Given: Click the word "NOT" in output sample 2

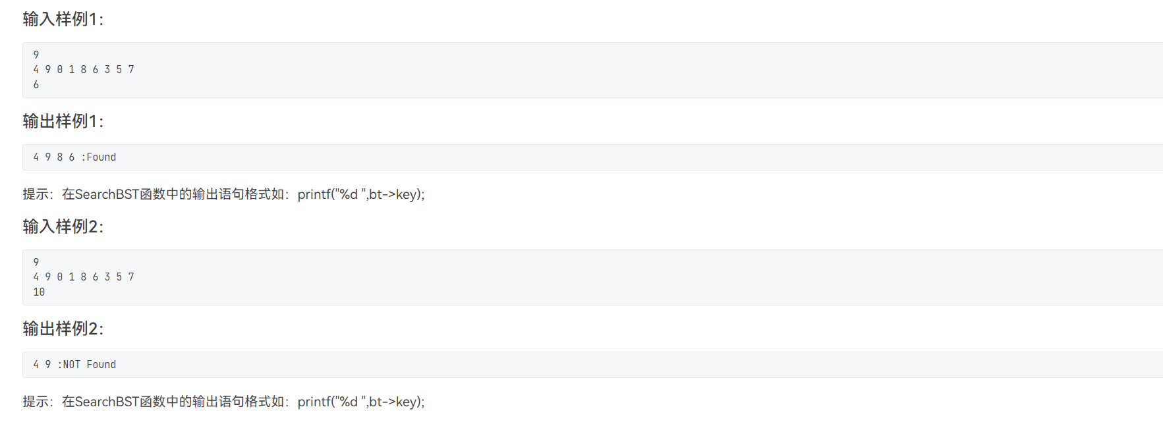Looking at the screenshot, I should click(x=71, y=365).
